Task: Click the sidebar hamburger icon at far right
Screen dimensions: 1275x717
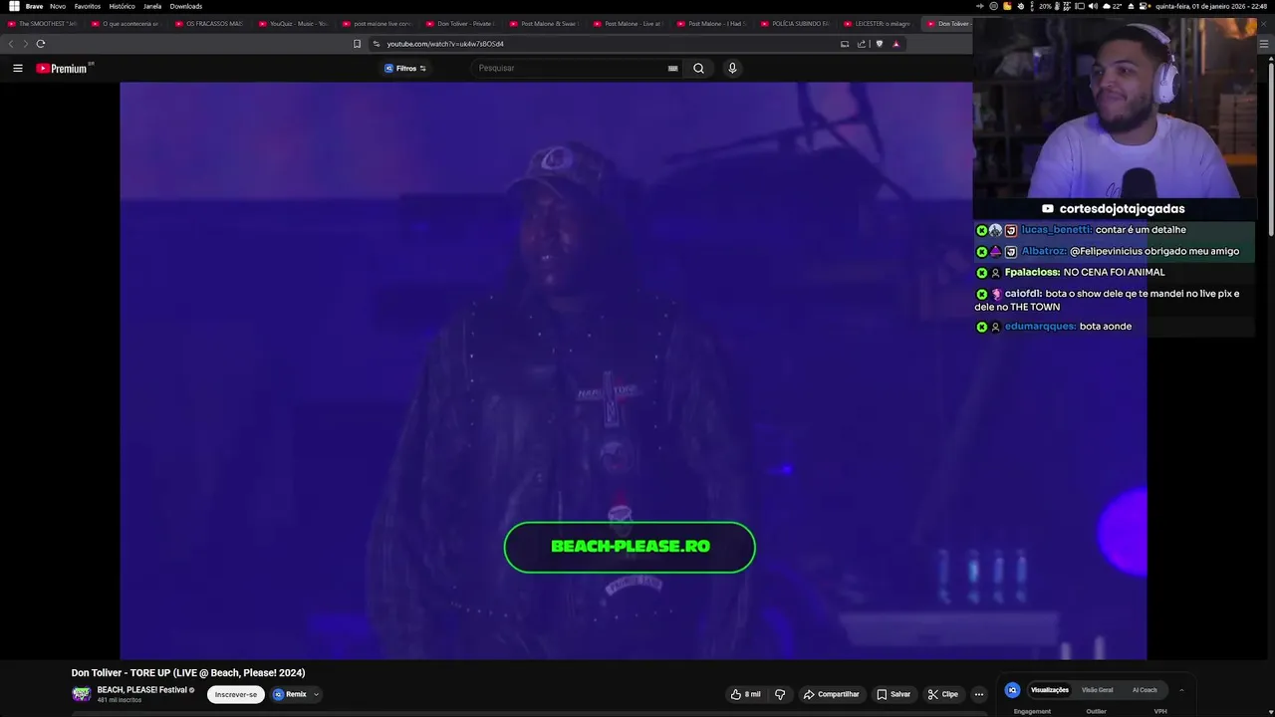Action: (1264, 44)
